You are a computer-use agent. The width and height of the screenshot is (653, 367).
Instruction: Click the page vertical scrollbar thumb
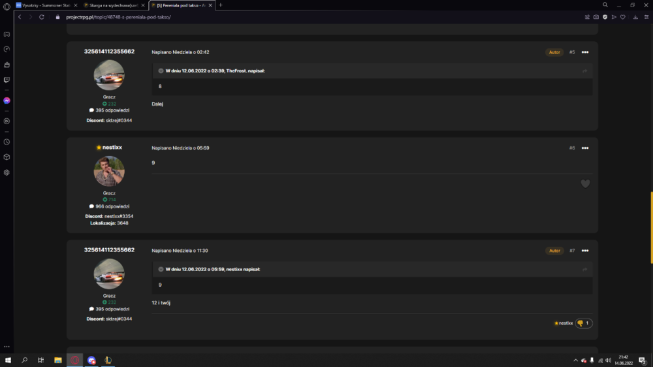pyautogui.click(x=651, y=227)
